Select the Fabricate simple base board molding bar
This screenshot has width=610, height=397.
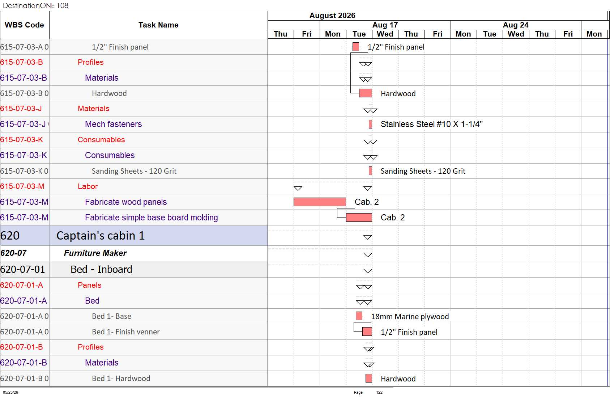click(x=359, y=217)
